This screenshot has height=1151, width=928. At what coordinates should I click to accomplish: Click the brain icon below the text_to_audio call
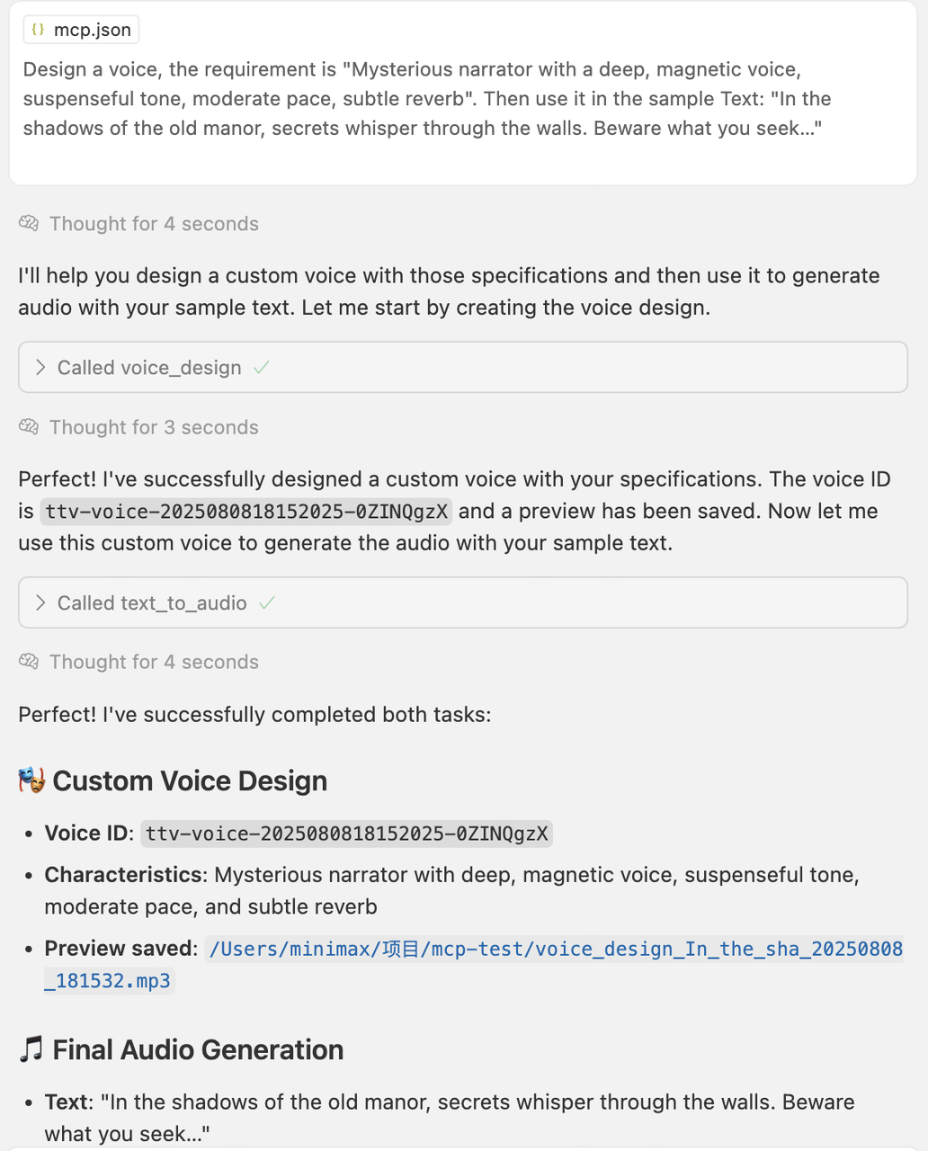pos(29,662)
